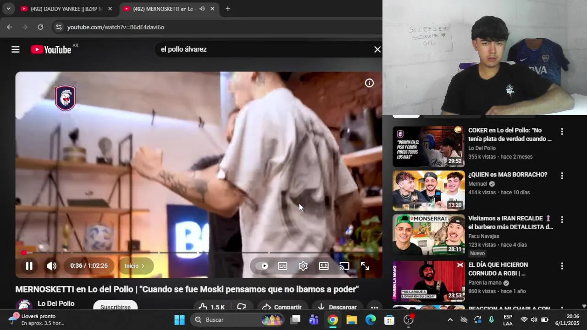The image size is (587, 330).
Task: Like the video (1.5 K)
Action: [x=212, y=307]
